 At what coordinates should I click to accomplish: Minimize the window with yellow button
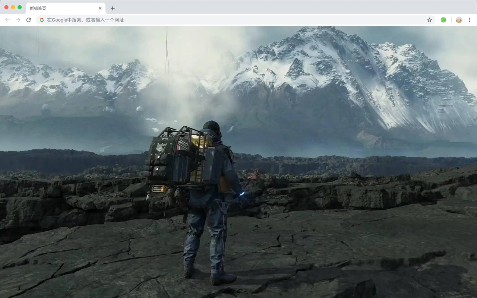tap(13, 7)
